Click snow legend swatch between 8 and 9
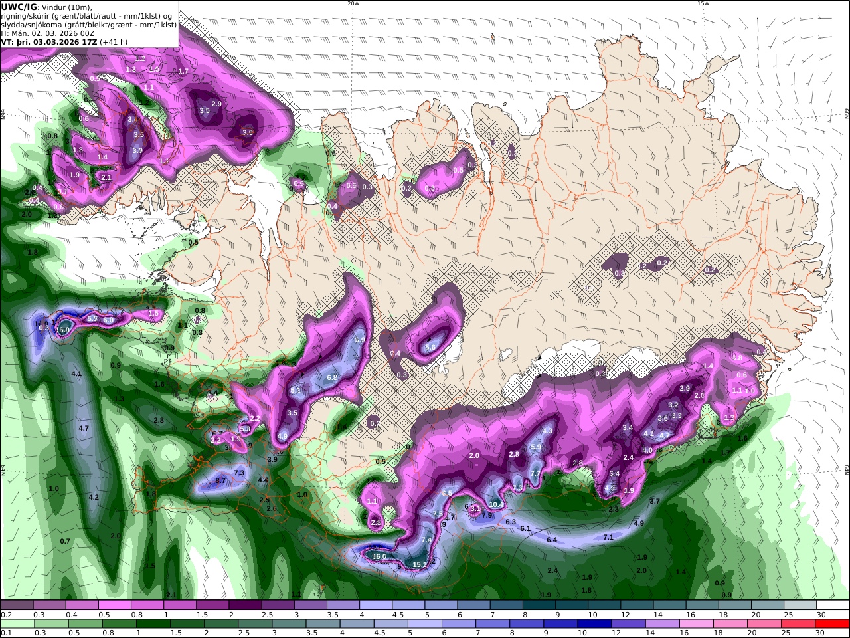 pos(539,605)
